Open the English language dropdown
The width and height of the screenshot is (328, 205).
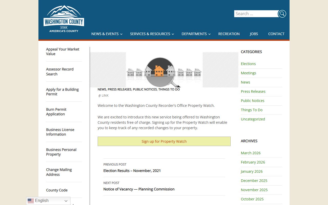48,201
